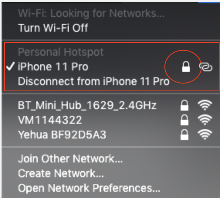Click the lock icon next to VM1144322
The image size is (220, 198).
(x=184, y=120)
